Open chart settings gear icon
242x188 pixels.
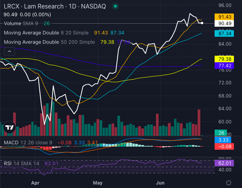pos(228,183)
